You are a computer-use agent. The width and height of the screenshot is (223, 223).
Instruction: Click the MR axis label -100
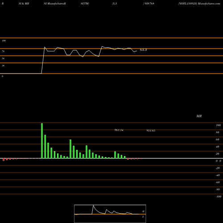[x=218, y=197]
